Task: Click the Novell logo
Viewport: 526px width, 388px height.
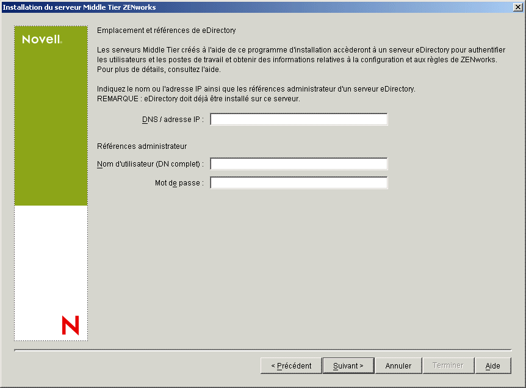Action: [41, 38]
